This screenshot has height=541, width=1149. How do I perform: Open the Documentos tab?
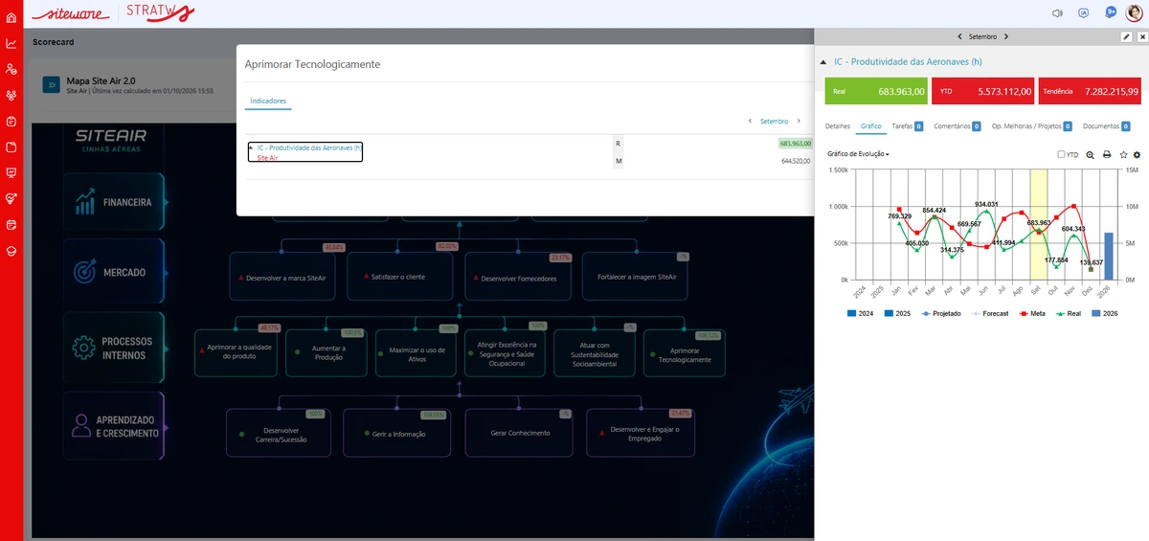pyautogui.click(x=1108, y=125)
